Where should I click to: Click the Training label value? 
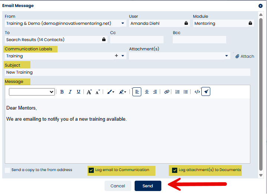click(x=14, y=56)
